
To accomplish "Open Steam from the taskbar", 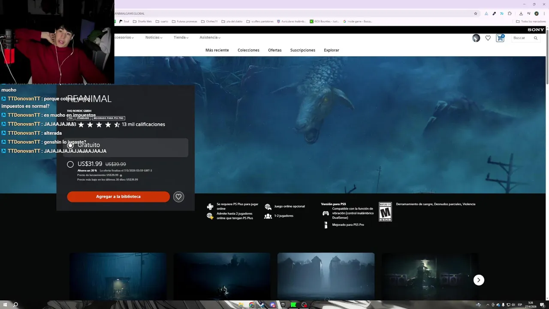I will pos(262,305).
